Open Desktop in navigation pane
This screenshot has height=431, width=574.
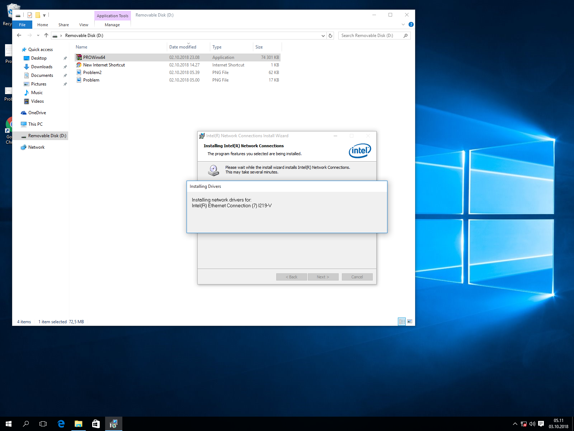coord(39,58)
